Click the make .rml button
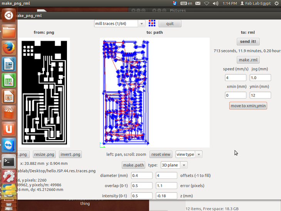Image resolution: width=281 pixels, height=211 pixels. tap(248, 60)
